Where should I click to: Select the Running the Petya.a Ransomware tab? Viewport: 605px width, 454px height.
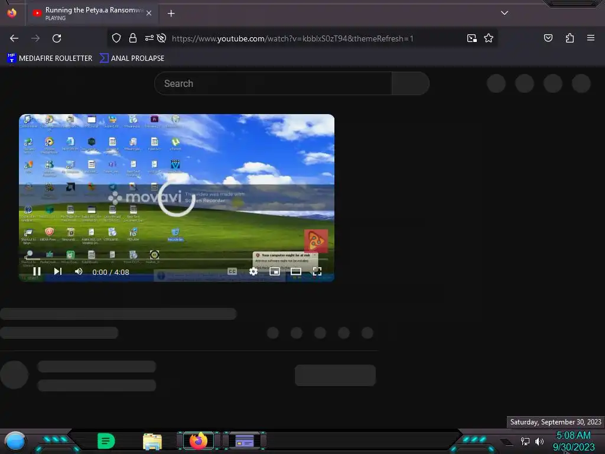(92, 14)
